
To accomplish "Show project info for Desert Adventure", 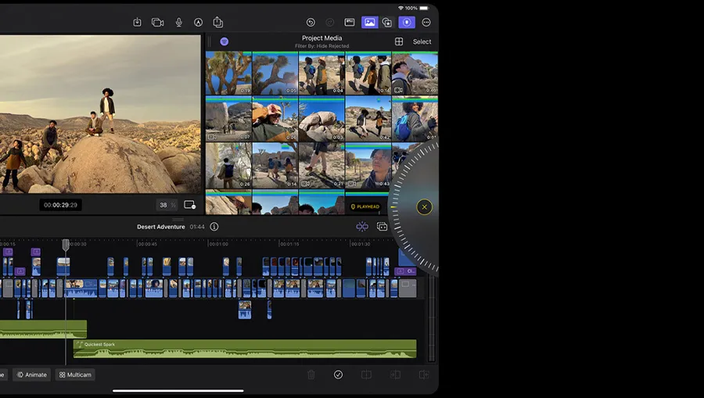I will click(214, 227).
